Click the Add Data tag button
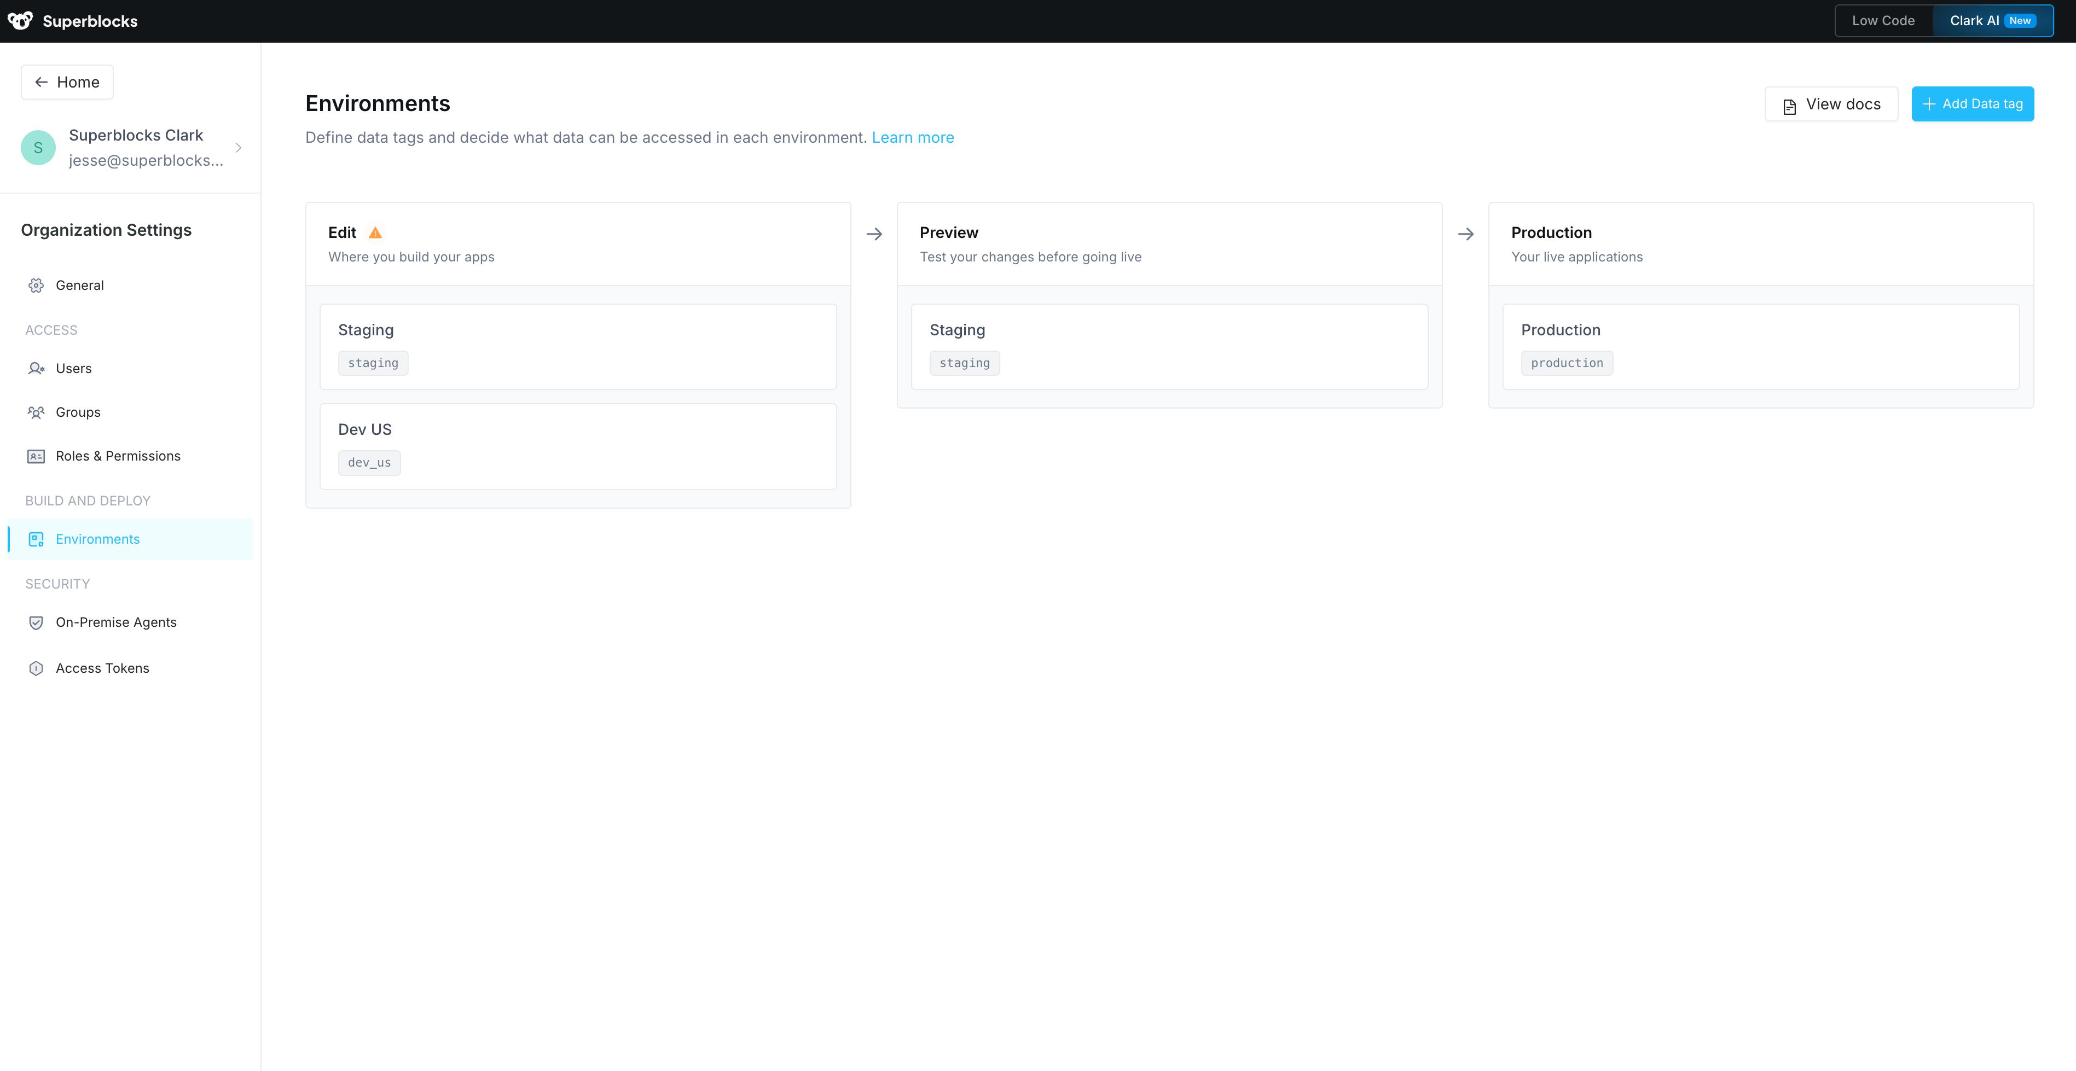2076x1071 pixels. point(1972,104)
